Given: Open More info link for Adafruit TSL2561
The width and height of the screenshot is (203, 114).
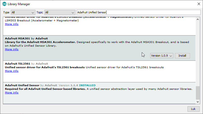Looking at the screenshot, I should pos(12,71).
